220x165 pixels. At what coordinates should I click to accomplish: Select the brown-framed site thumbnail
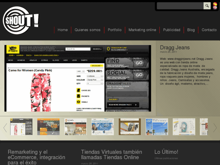click(x=130, y=127)
